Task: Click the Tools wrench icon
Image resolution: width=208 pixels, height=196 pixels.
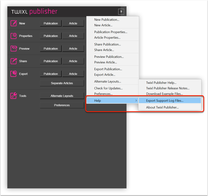Action: click(x=14, y=96)
